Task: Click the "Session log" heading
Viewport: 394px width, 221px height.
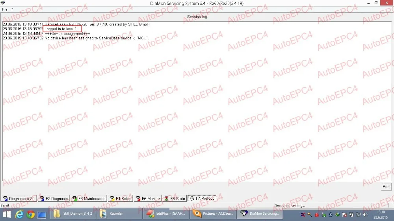Action: (197, 17)
